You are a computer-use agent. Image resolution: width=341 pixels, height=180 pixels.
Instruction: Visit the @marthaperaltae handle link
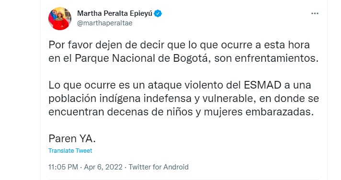tap(104, 23)
